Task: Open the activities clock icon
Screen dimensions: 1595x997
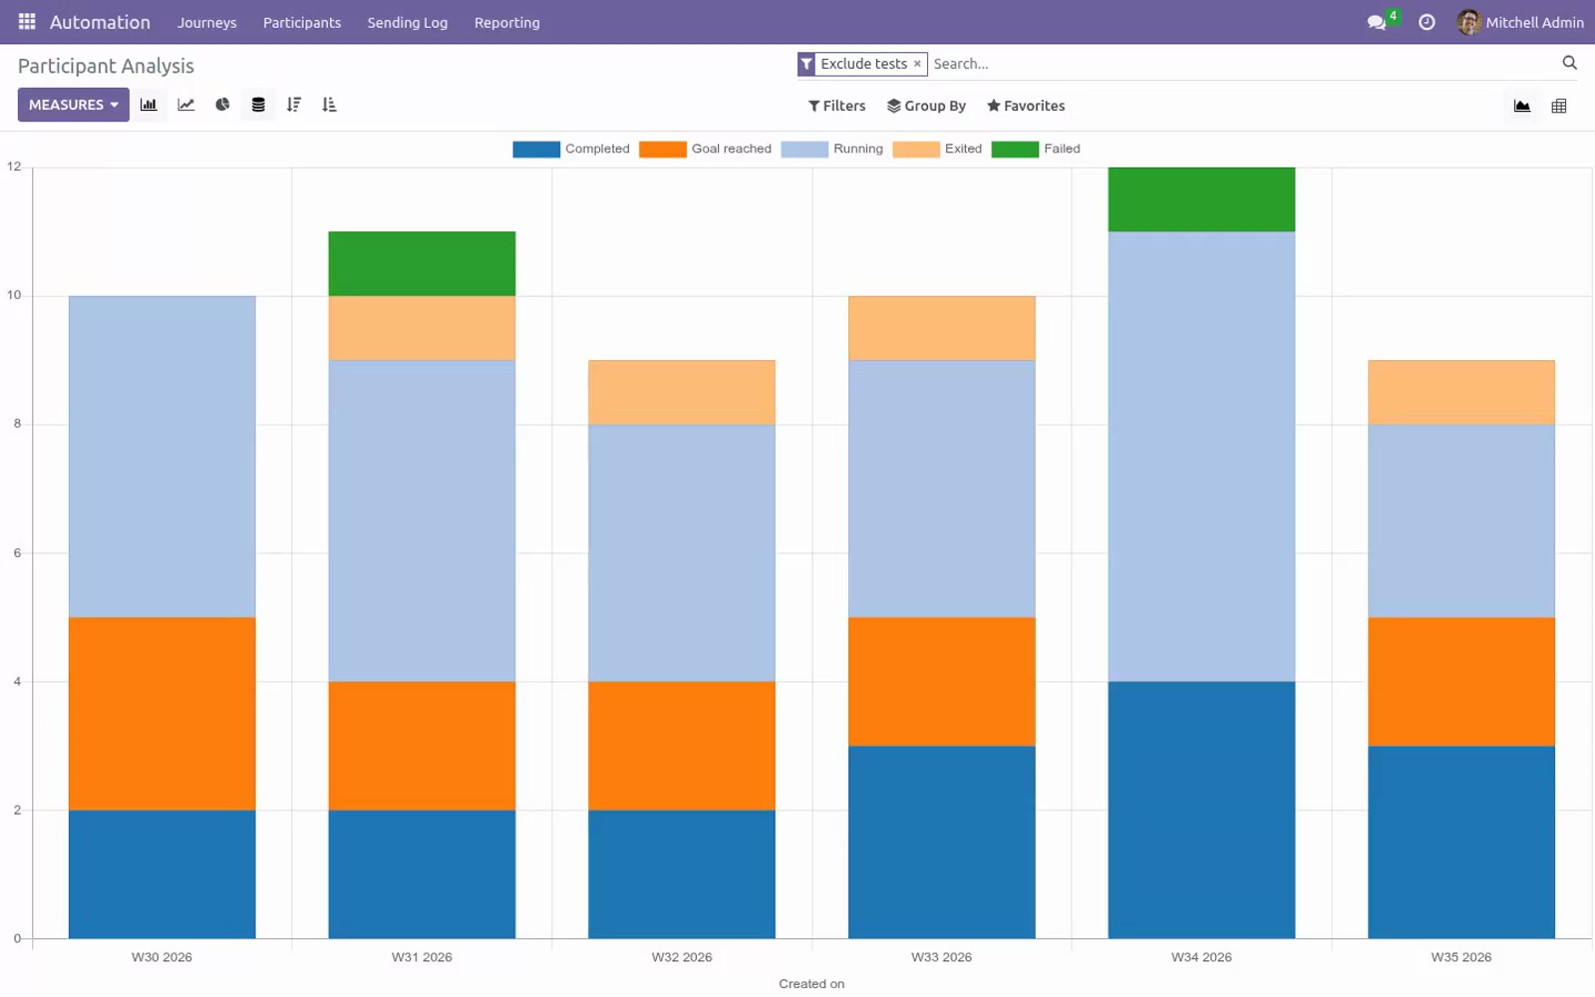Action: 1427,22
